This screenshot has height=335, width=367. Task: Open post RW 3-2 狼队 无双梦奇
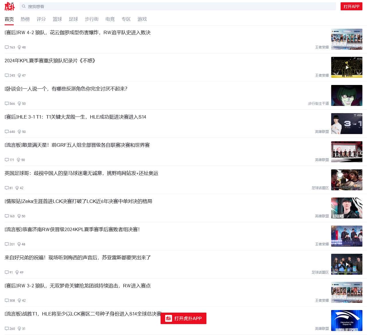coord(78,286)
